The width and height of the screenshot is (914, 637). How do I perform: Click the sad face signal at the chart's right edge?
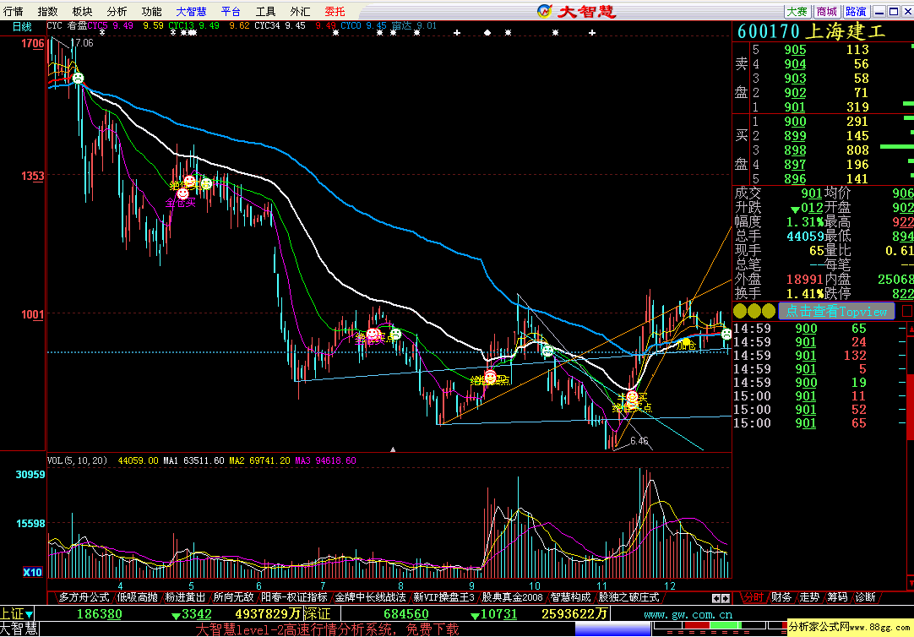coord(726,334)
